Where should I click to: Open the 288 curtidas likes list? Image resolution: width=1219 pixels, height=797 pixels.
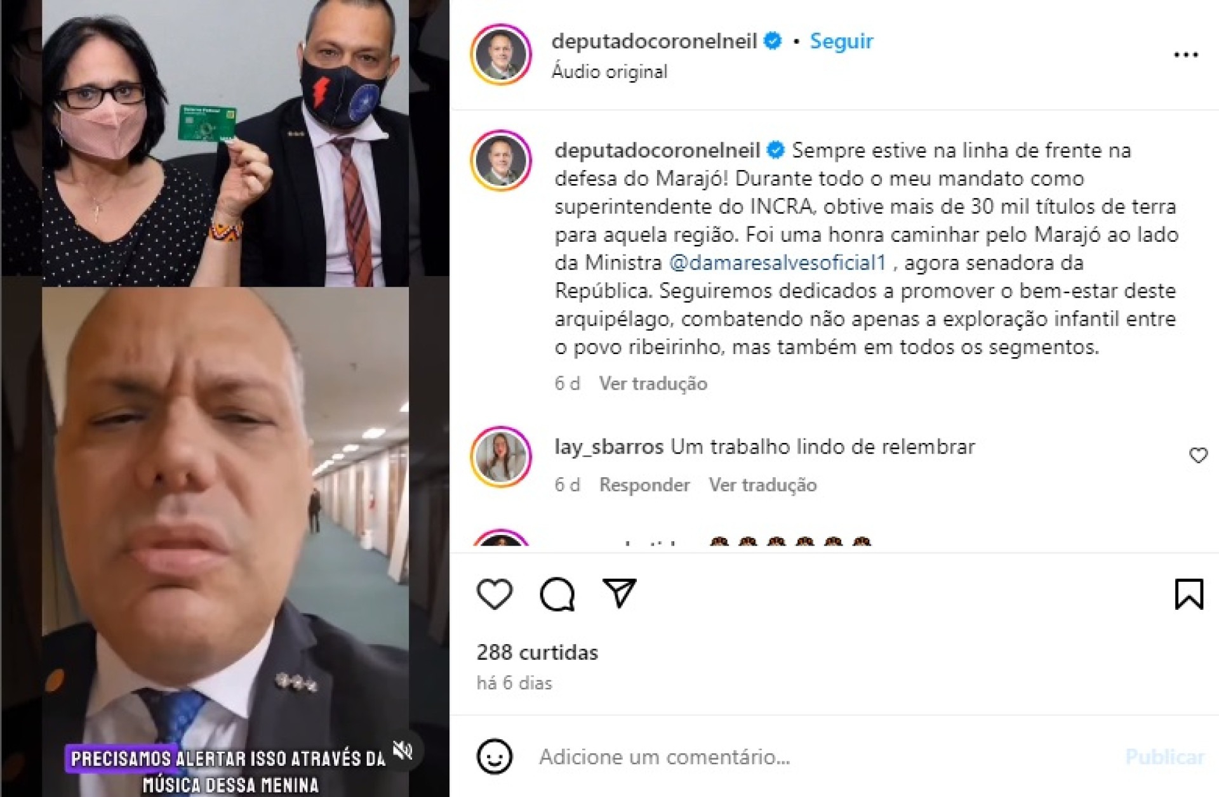tap(537, 652)
